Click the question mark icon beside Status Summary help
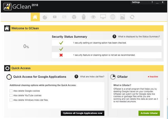168x119 pixels. point(114,37)
